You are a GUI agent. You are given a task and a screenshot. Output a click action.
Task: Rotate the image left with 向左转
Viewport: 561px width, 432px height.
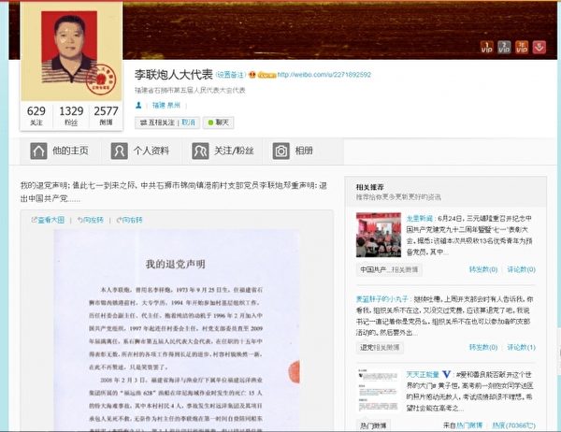89,220
